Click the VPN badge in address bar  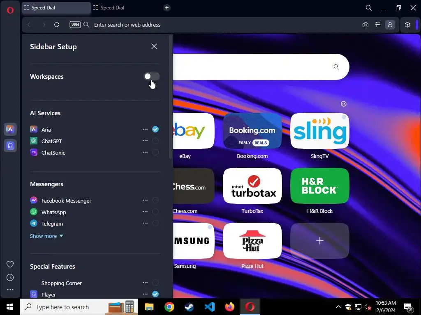(x=75, y=25)
